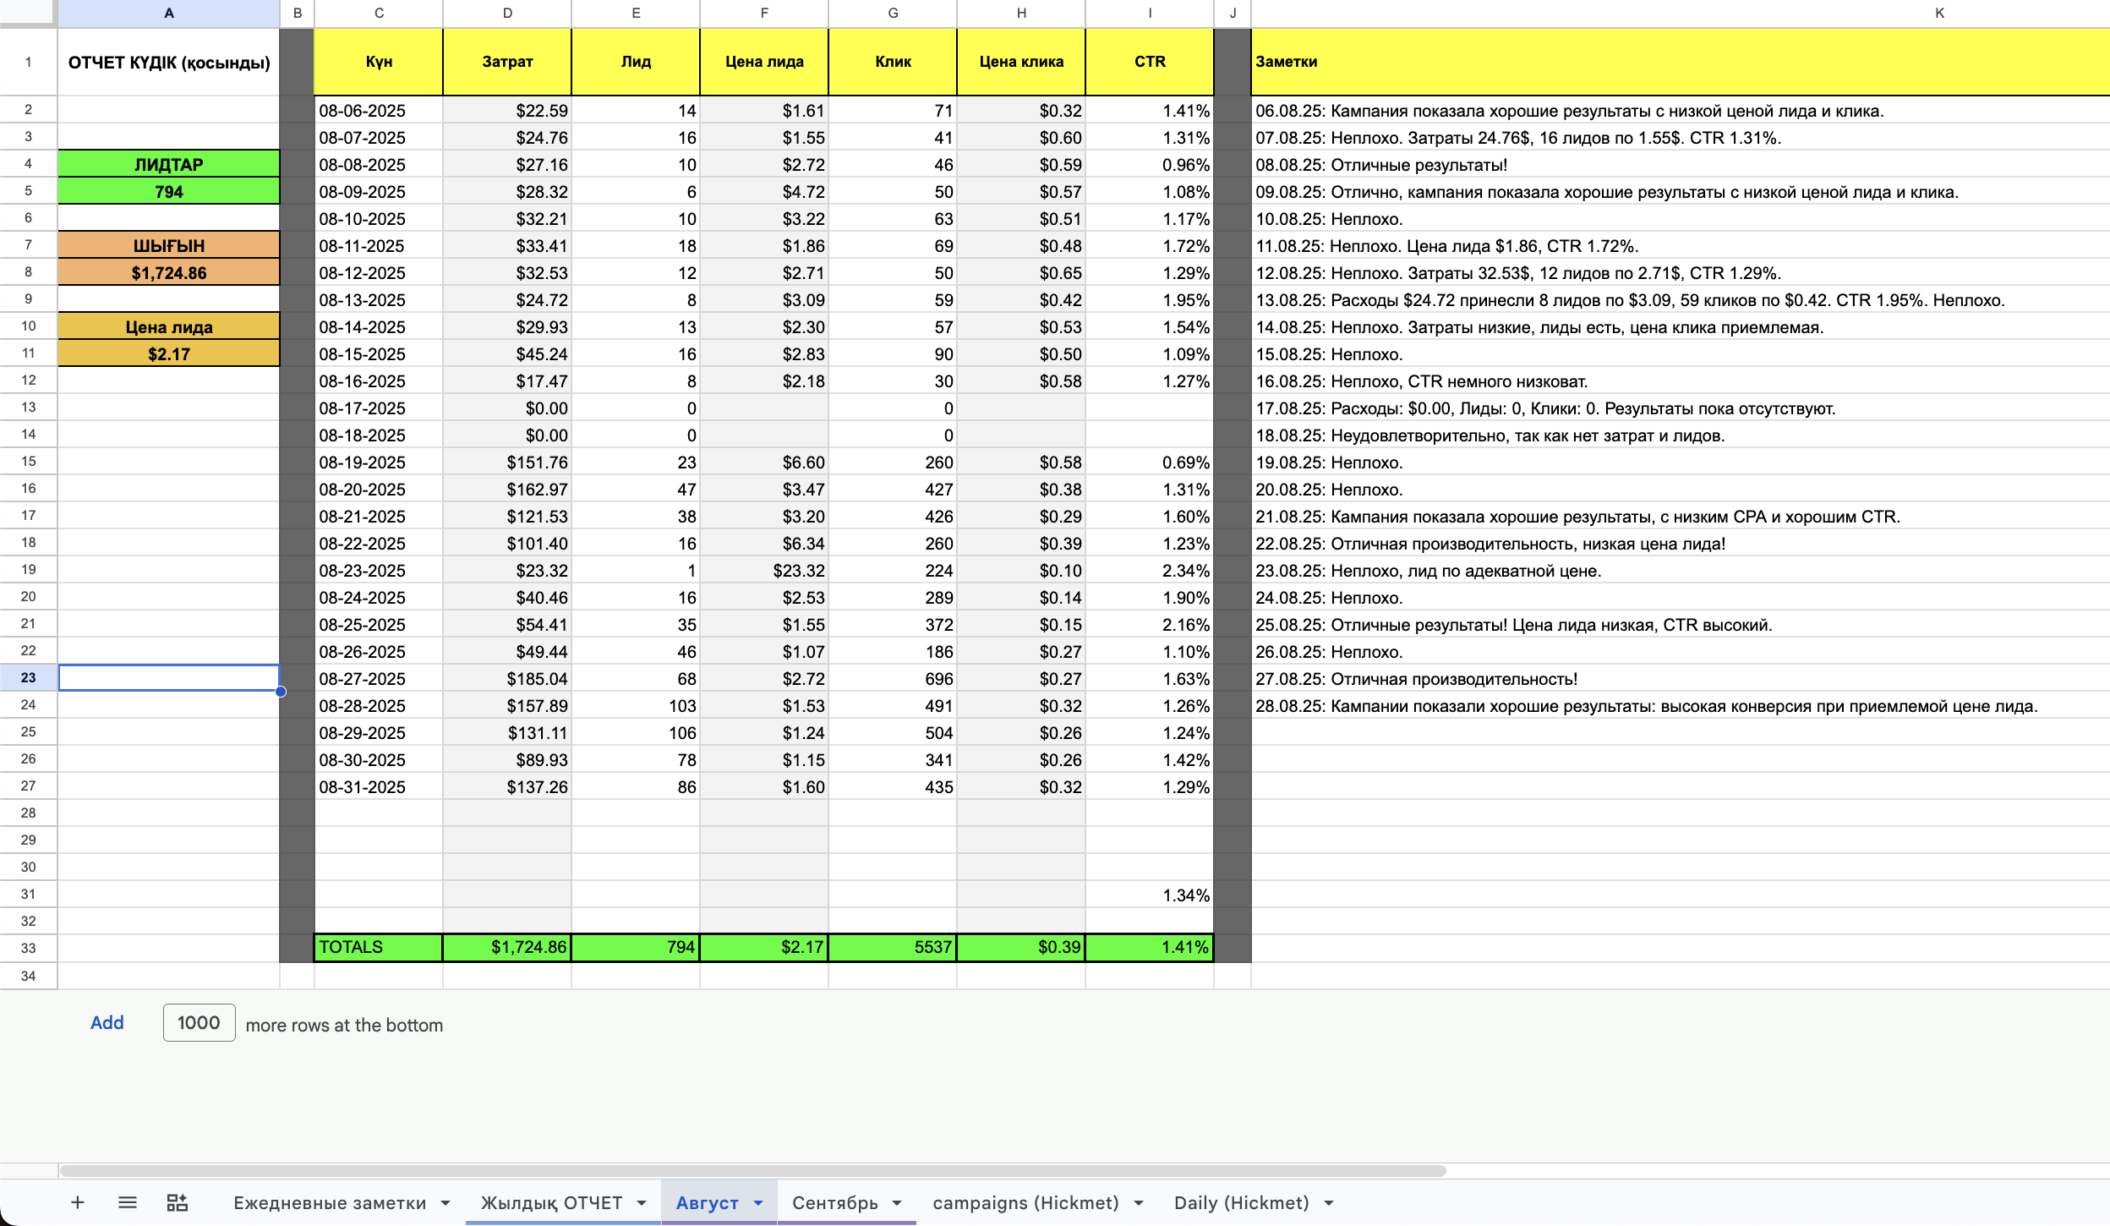Image resolution: width=2110 pixels, height=1226 pixels.
Task: Select the green ЛИДТАР label cell
Action: click(x=169, y=164)
